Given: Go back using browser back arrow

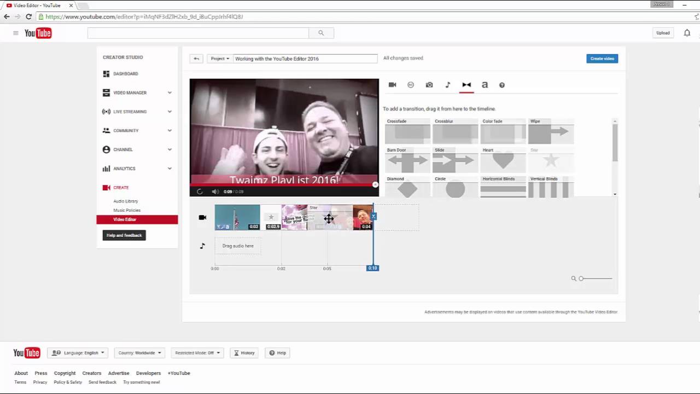Looking at the screenshot, I should point(7,16).
